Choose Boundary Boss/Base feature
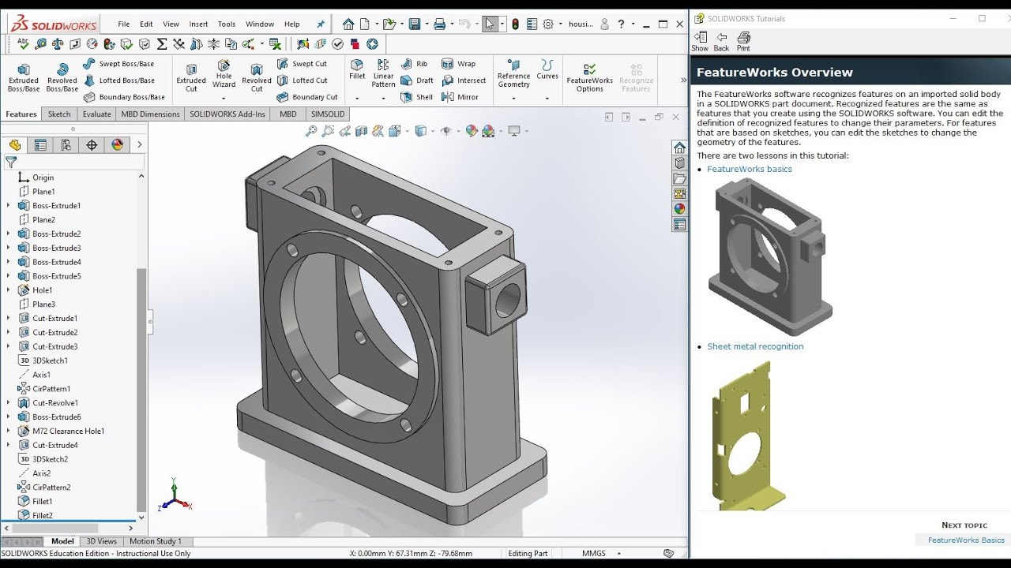The image size is (1011, 568). tap(124, 97)
